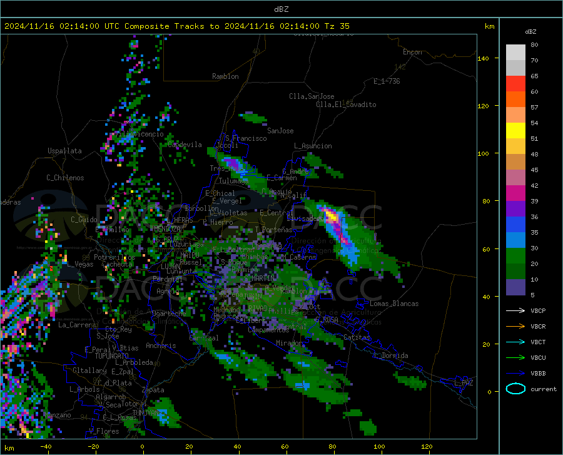Screen dimensions: 563x455
Task: Click the brown 48 dBZ color swatch
Action: click(x=515, y=161)
